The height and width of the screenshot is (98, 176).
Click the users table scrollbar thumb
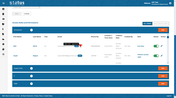click(x=168, y=37)
